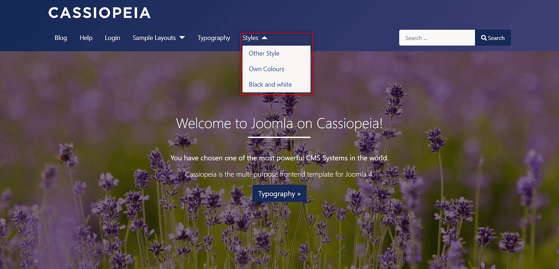Click the CASSIOPEIA site logo
559x269 pixels.
click(99, 13)
